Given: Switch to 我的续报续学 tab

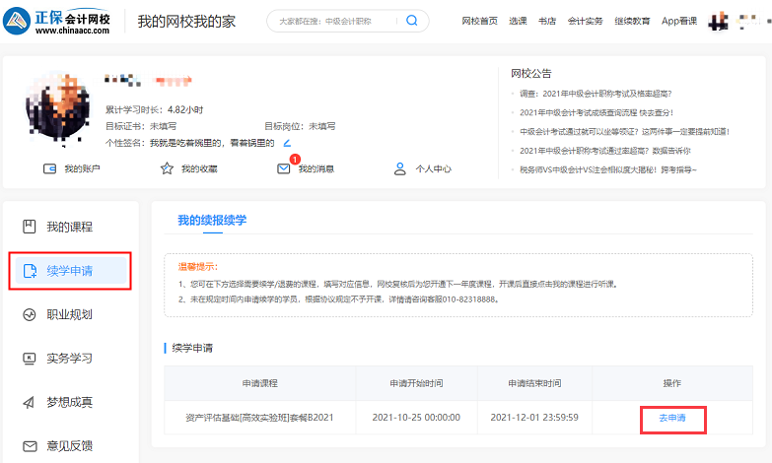Looking at the screenshot, I should coord(212,220).
